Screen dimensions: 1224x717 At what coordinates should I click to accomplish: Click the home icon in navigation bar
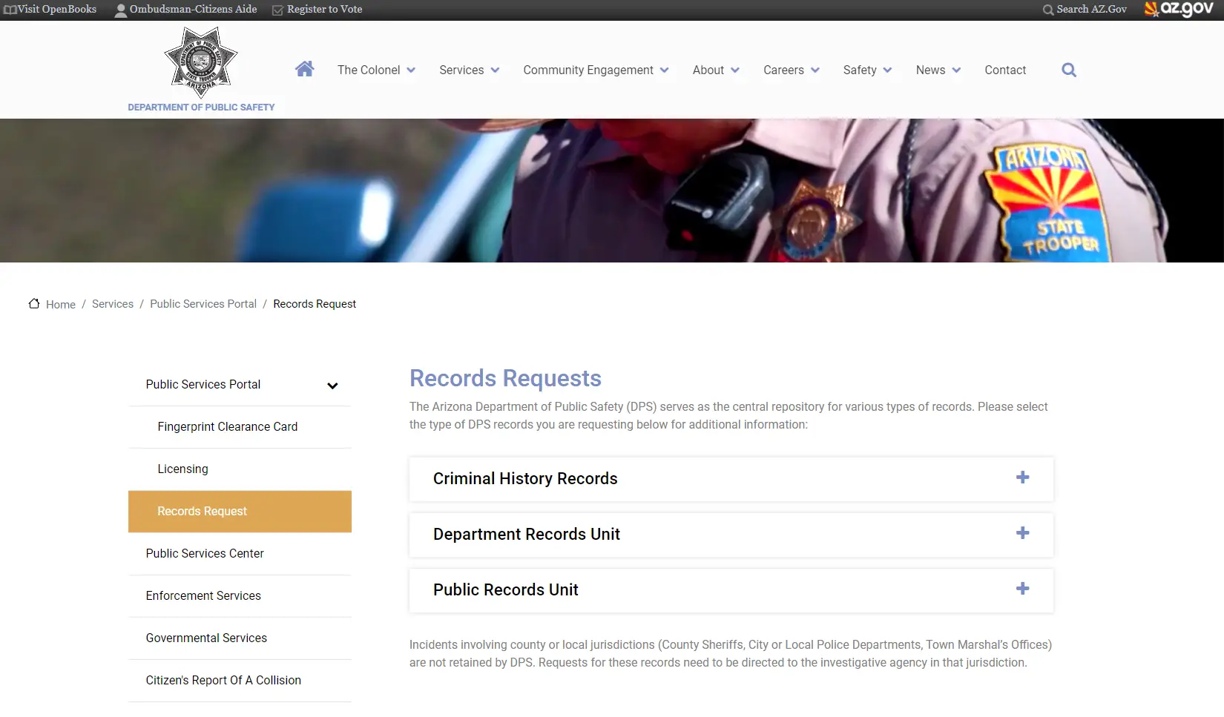click(x=304, y=69)
